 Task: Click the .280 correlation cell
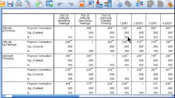click(x=169, y=56)
